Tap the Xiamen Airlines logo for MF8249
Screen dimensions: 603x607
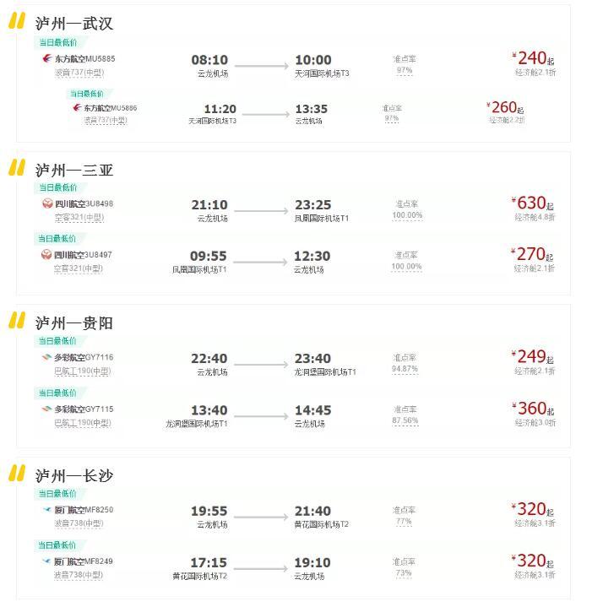[47, 561]
